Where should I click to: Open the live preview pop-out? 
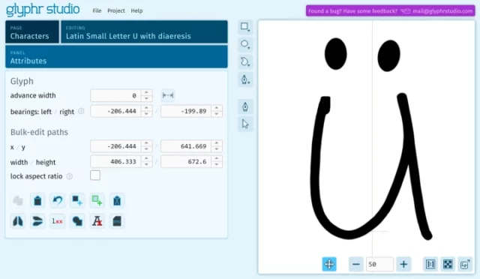point(465,264)
